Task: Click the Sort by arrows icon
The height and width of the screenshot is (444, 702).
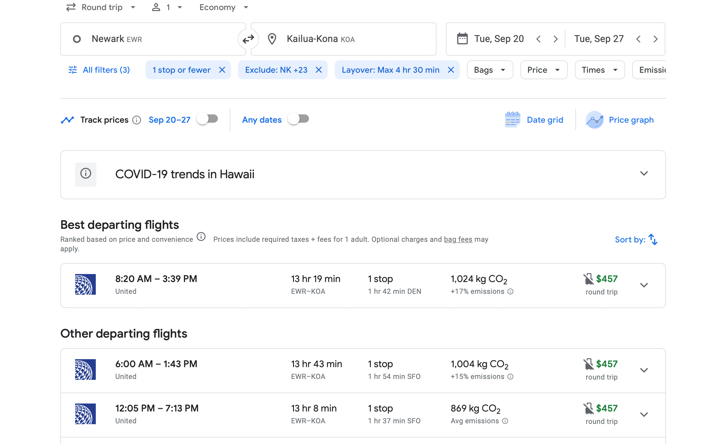Action: [653, 239]
